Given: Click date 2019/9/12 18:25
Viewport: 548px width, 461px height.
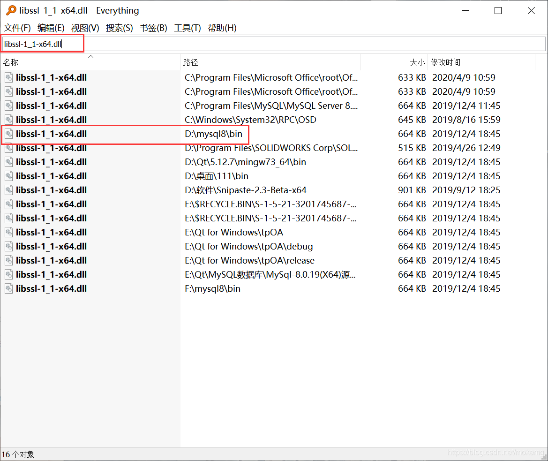Looking at the screenshot, I should (466, 190).
